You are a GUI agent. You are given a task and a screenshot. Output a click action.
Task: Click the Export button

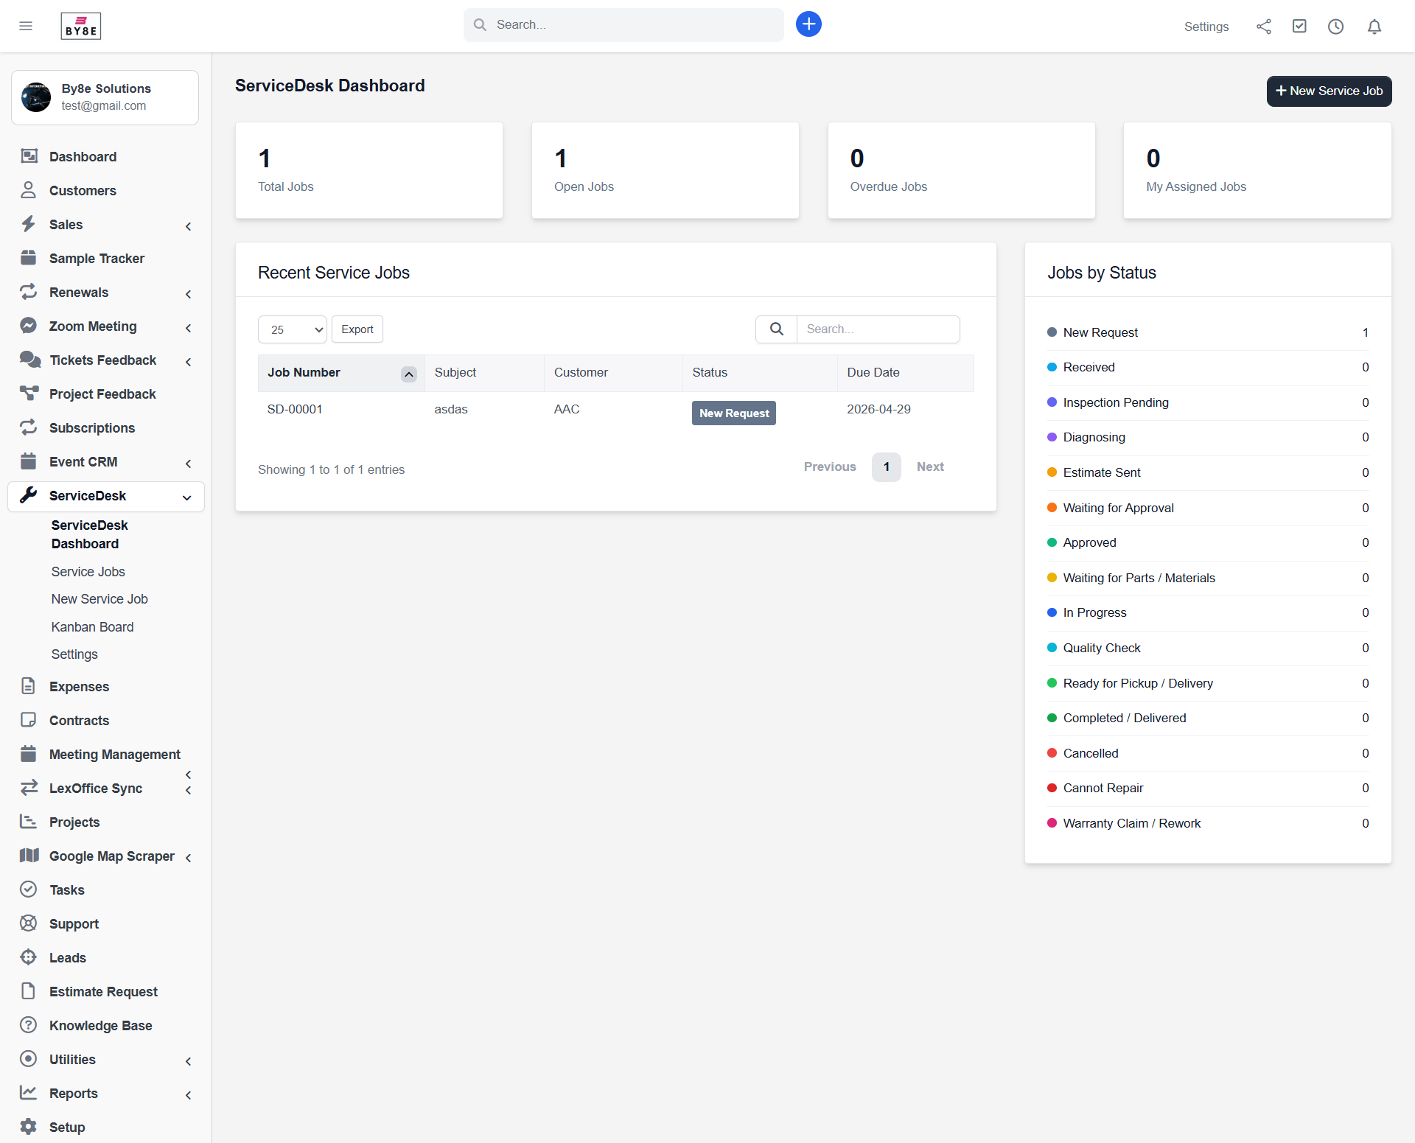pos(357,329)
